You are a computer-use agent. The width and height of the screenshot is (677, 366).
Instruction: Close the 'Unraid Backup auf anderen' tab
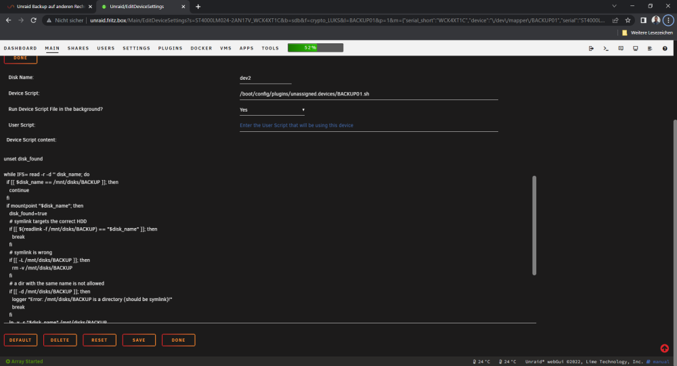click(x=90, y=7)
